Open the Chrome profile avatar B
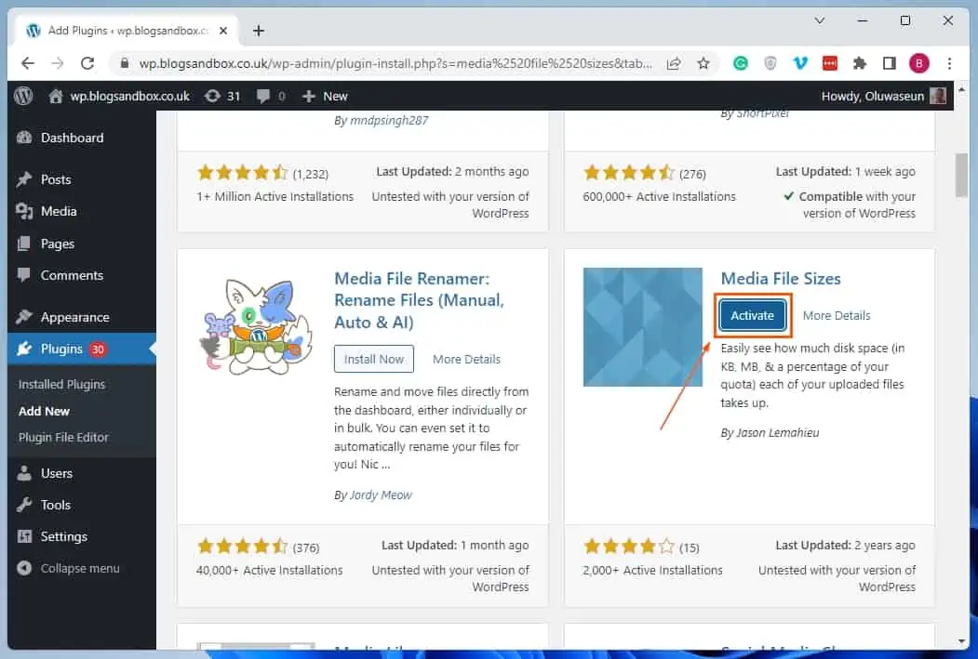978x659 pixels. click(x=918, y=63)
